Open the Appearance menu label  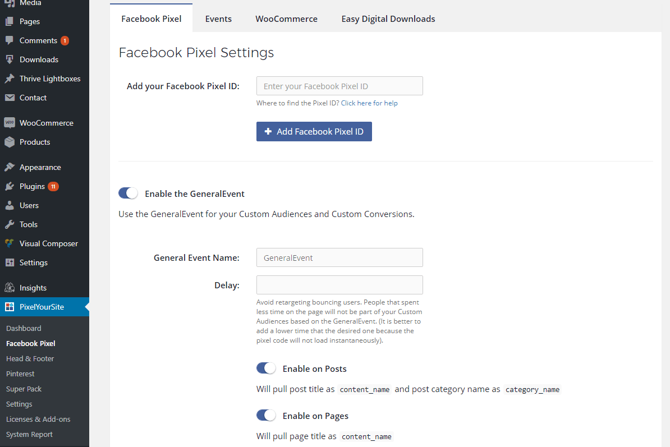pyautogui.click(x=40, y=167)
